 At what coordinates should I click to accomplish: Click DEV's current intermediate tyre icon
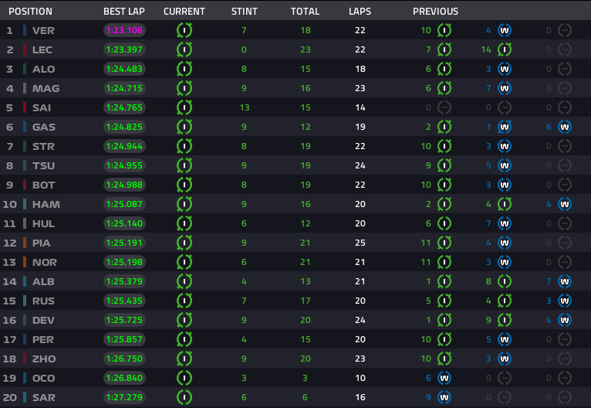click(184, 320)
